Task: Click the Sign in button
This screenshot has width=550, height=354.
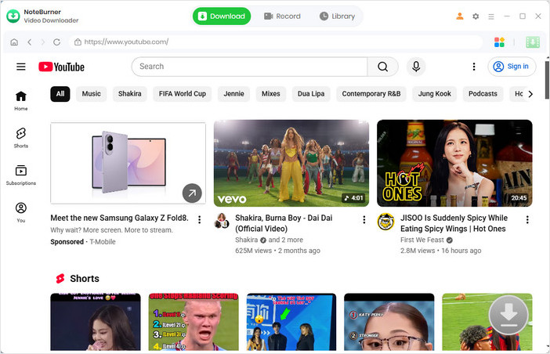Action: coord(512,67)
